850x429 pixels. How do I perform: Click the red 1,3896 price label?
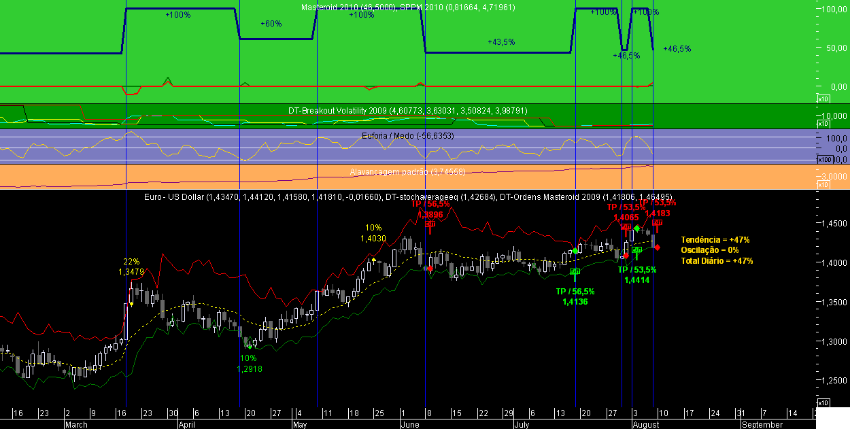430,214
